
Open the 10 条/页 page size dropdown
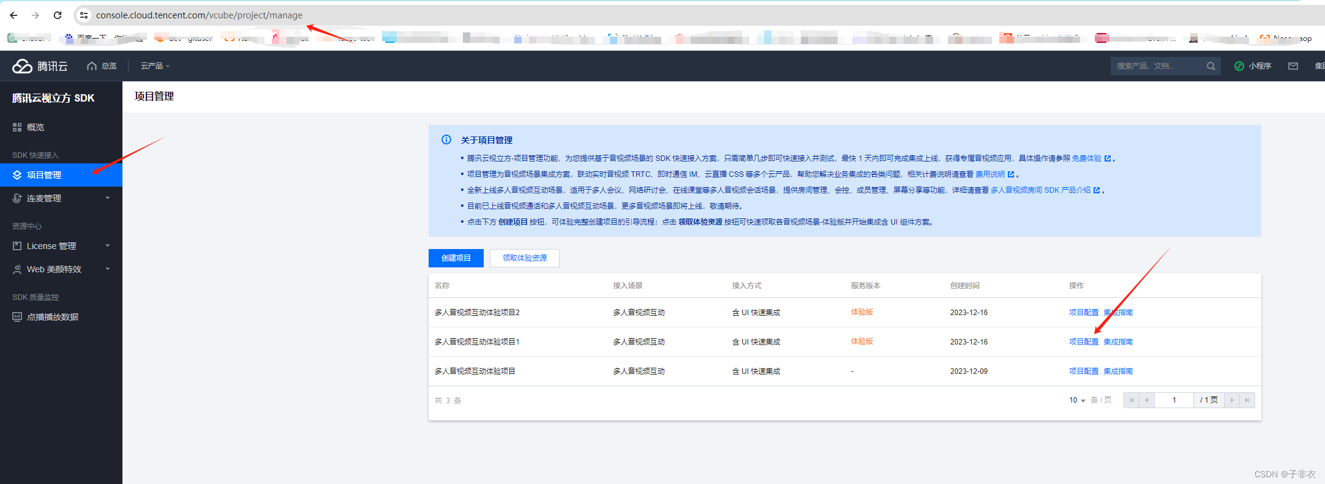pos(1077,400)
